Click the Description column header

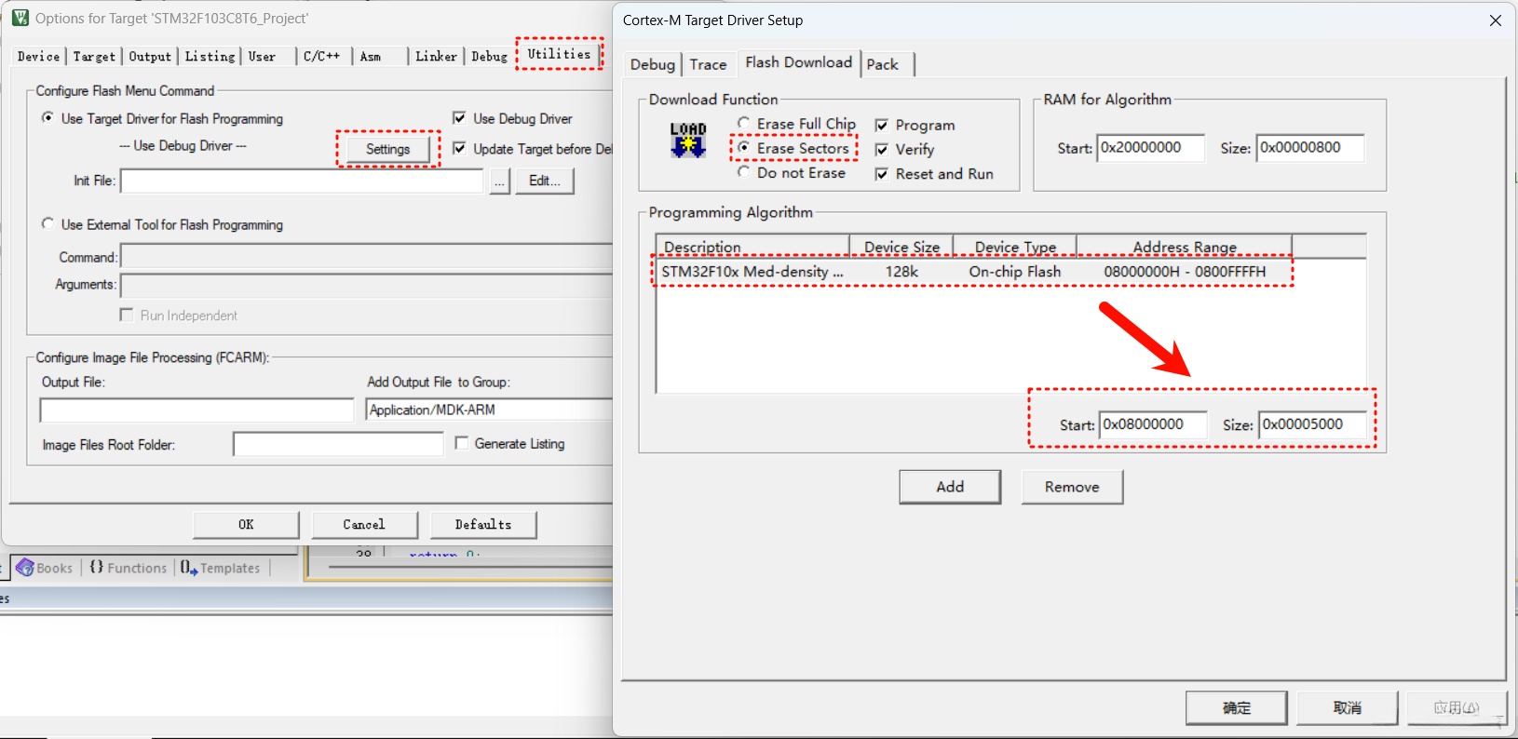[x=752, y=247]
